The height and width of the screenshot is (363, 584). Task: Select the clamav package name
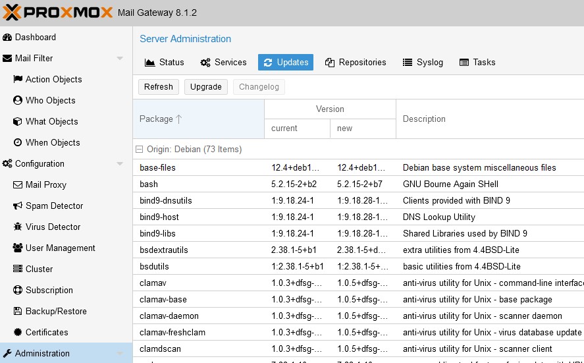(x=153, y=283)
